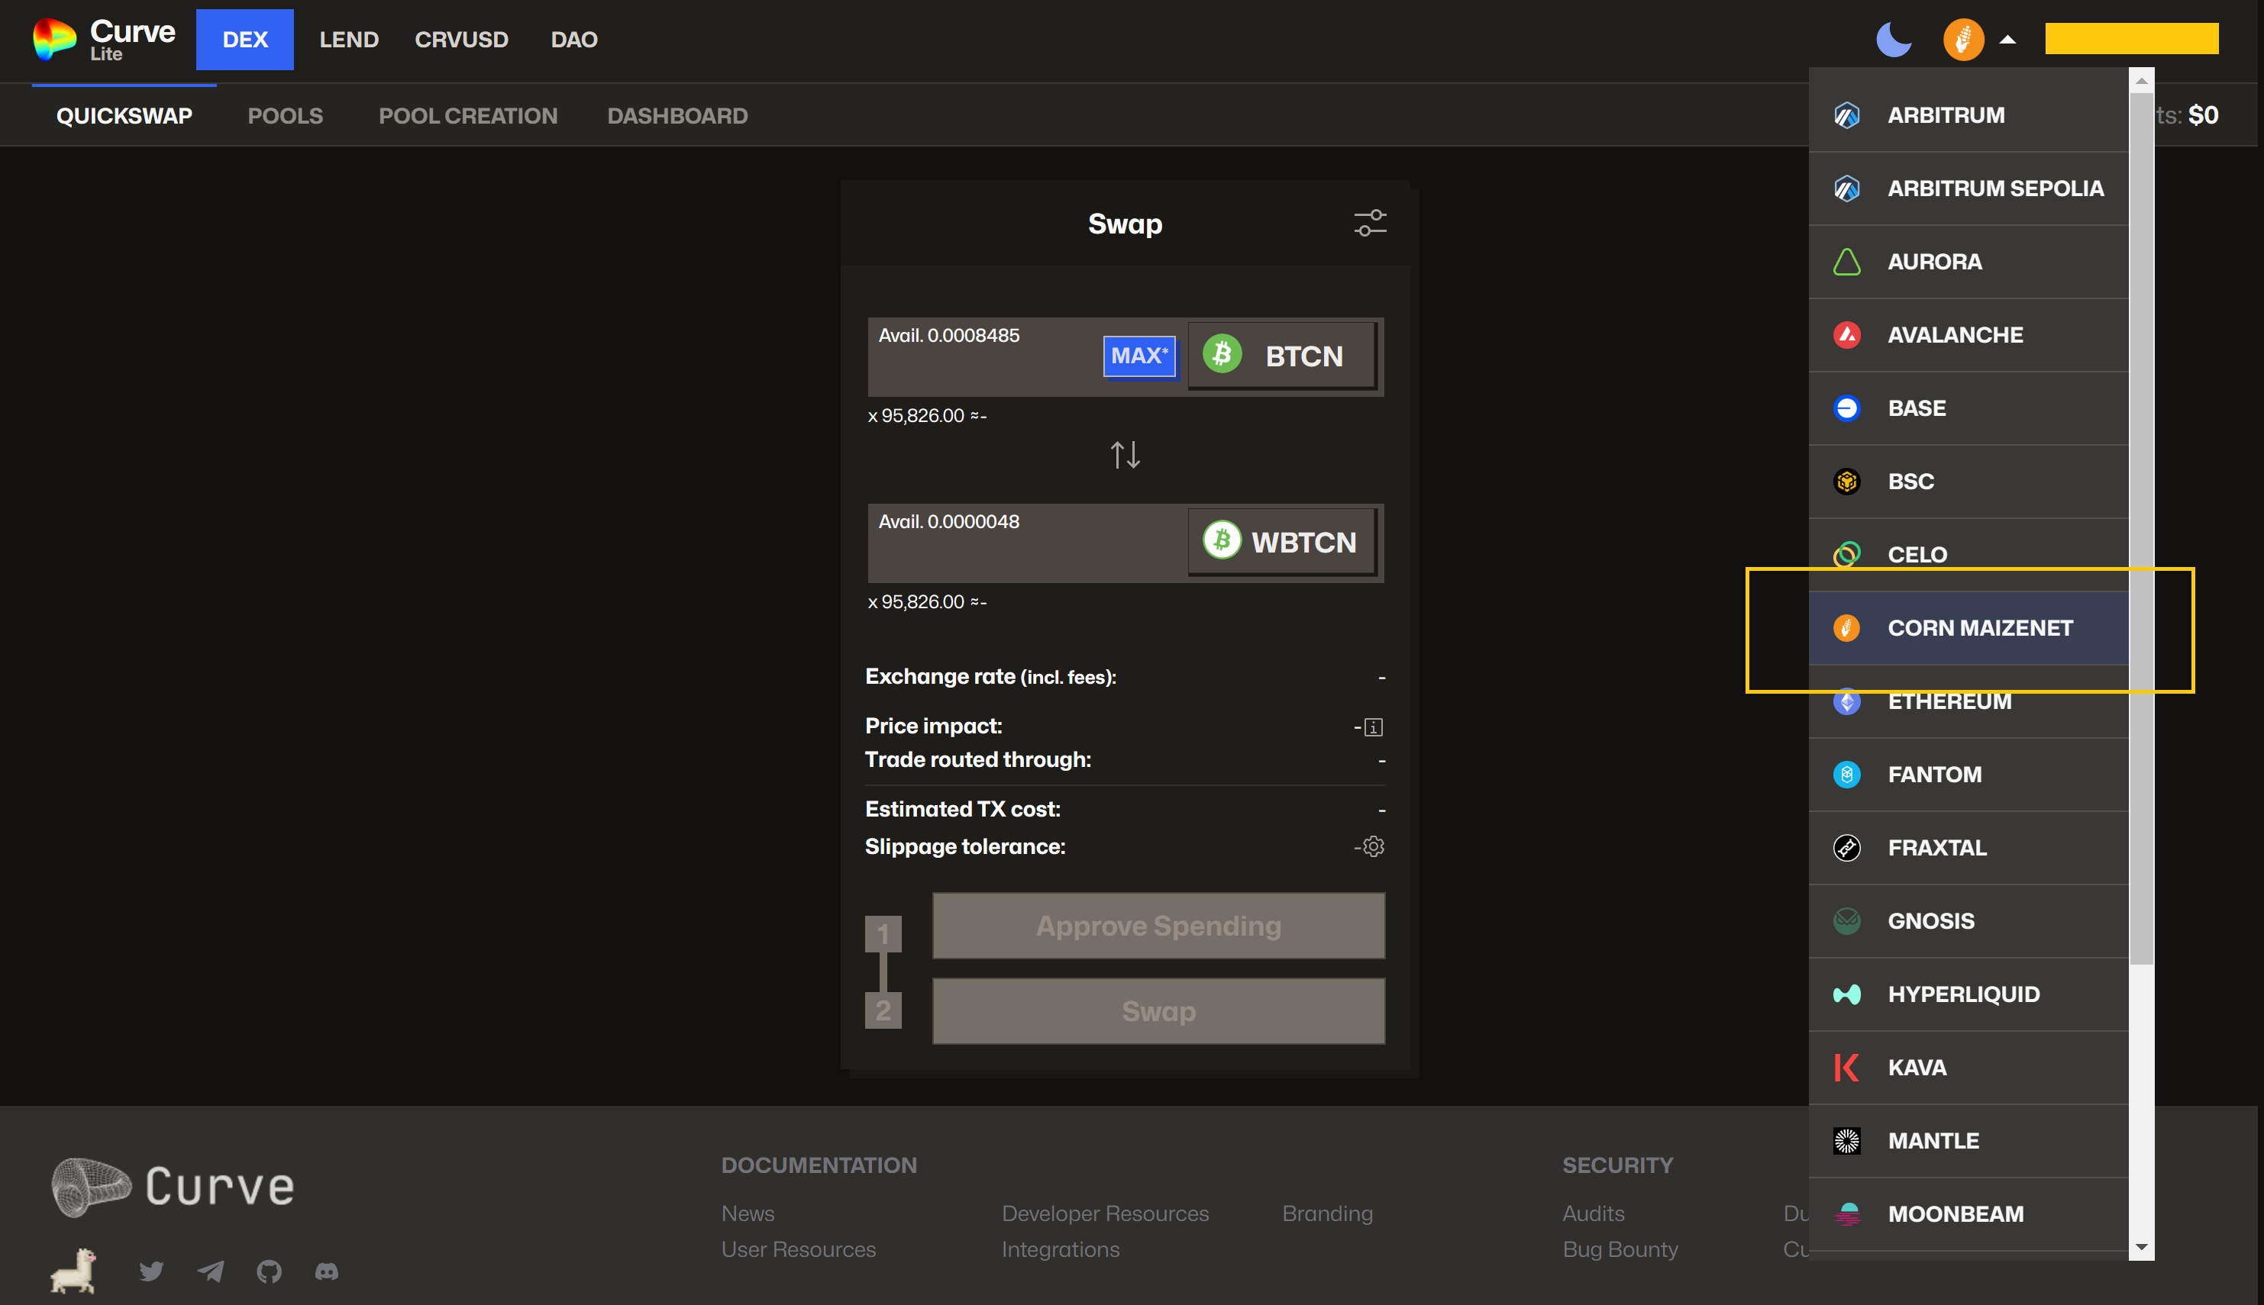The image size is (2264, 1305).
Task: Click network list scroll up arrow
Action: point(2141,81)
